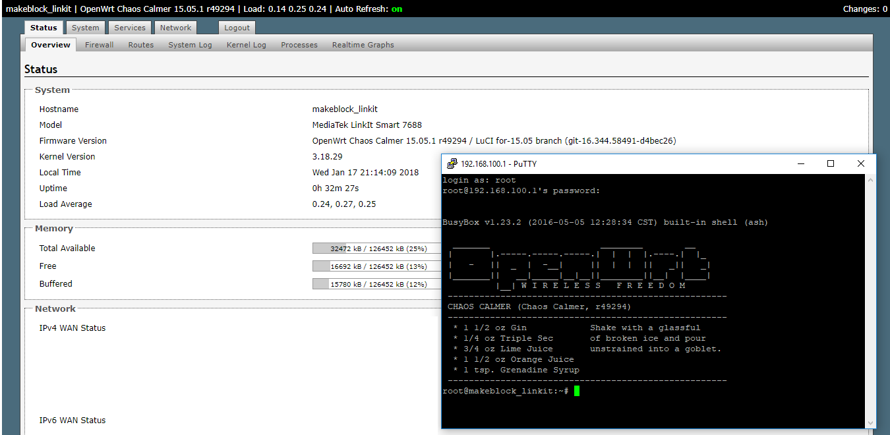
Task: Click the System section legend
Action: point(52,90)
